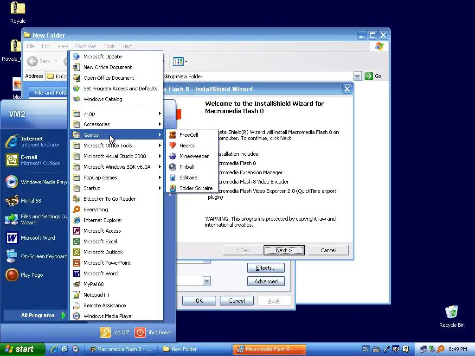
Task: Open the Edit menu in New Folder
Action: (x=46, y=46)
